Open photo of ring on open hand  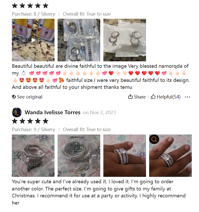[170, 156]
